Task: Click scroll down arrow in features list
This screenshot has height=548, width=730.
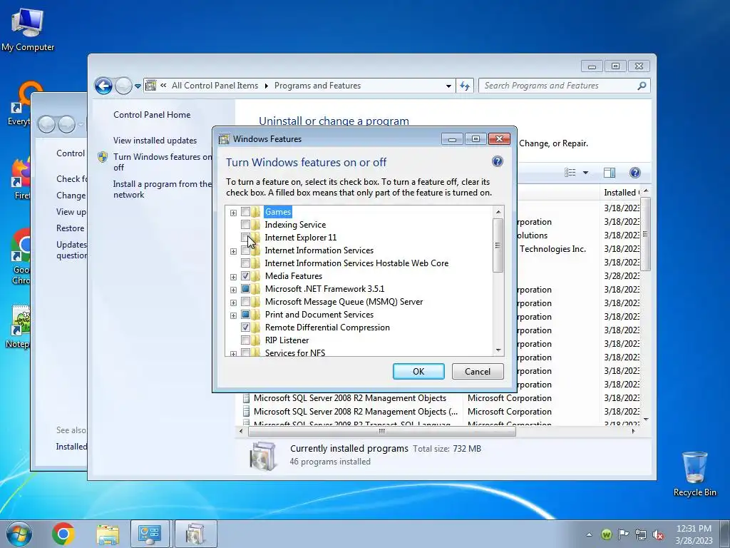Action: click(498, 350)
